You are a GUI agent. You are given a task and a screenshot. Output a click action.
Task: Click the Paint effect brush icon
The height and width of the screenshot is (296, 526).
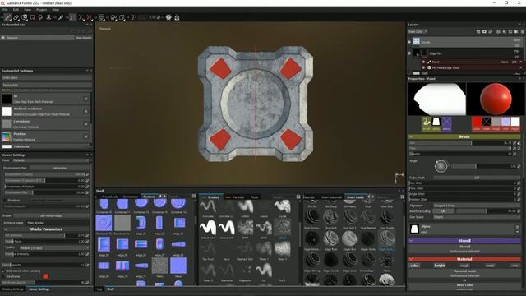429,62
